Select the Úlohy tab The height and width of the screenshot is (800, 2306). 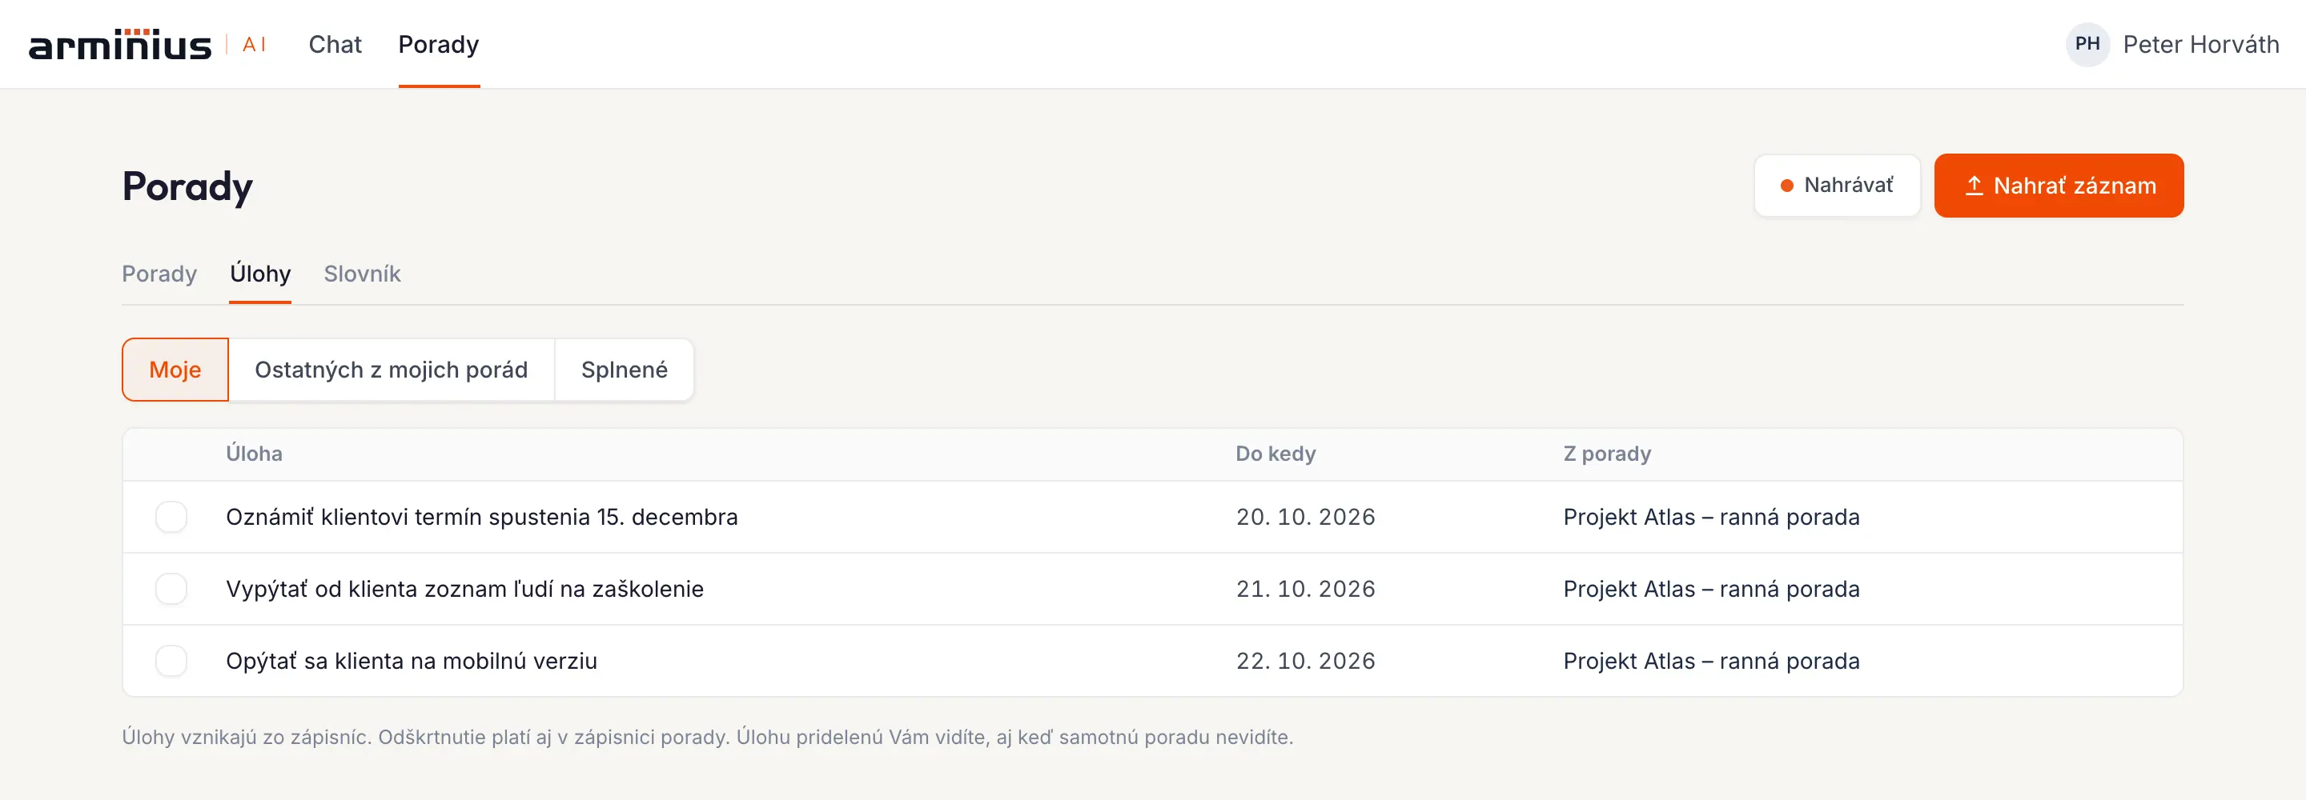pyautogui.click(x=260, y=274)
